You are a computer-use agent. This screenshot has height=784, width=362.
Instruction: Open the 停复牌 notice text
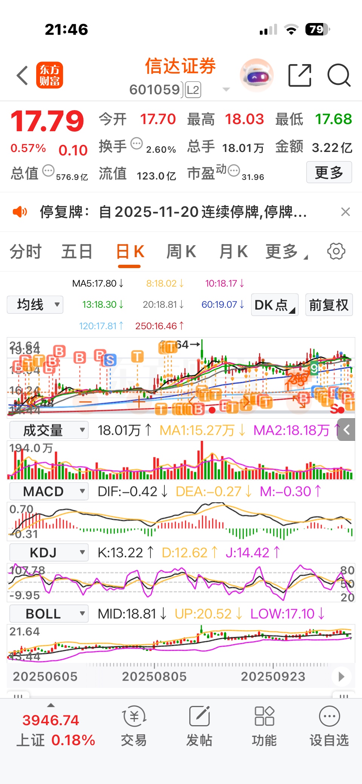click(173, 212)
